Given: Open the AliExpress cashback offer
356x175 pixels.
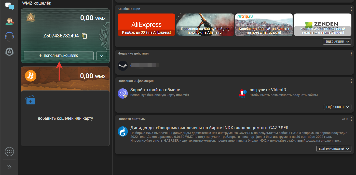Looking at the screenshot, I should click(x=146, y=25).
